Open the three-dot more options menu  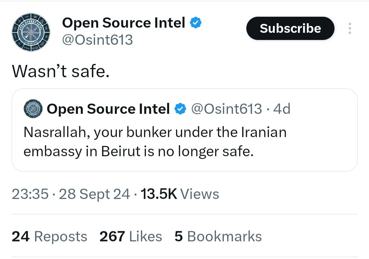click(x=350, y=28)
